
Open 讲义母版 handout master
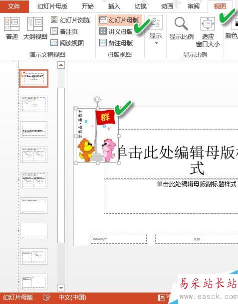point(116,31)
